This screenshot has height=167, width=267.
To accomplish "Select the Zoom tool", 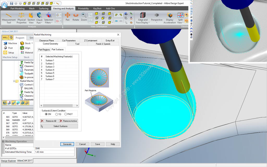I will click(x=84, y=17).
